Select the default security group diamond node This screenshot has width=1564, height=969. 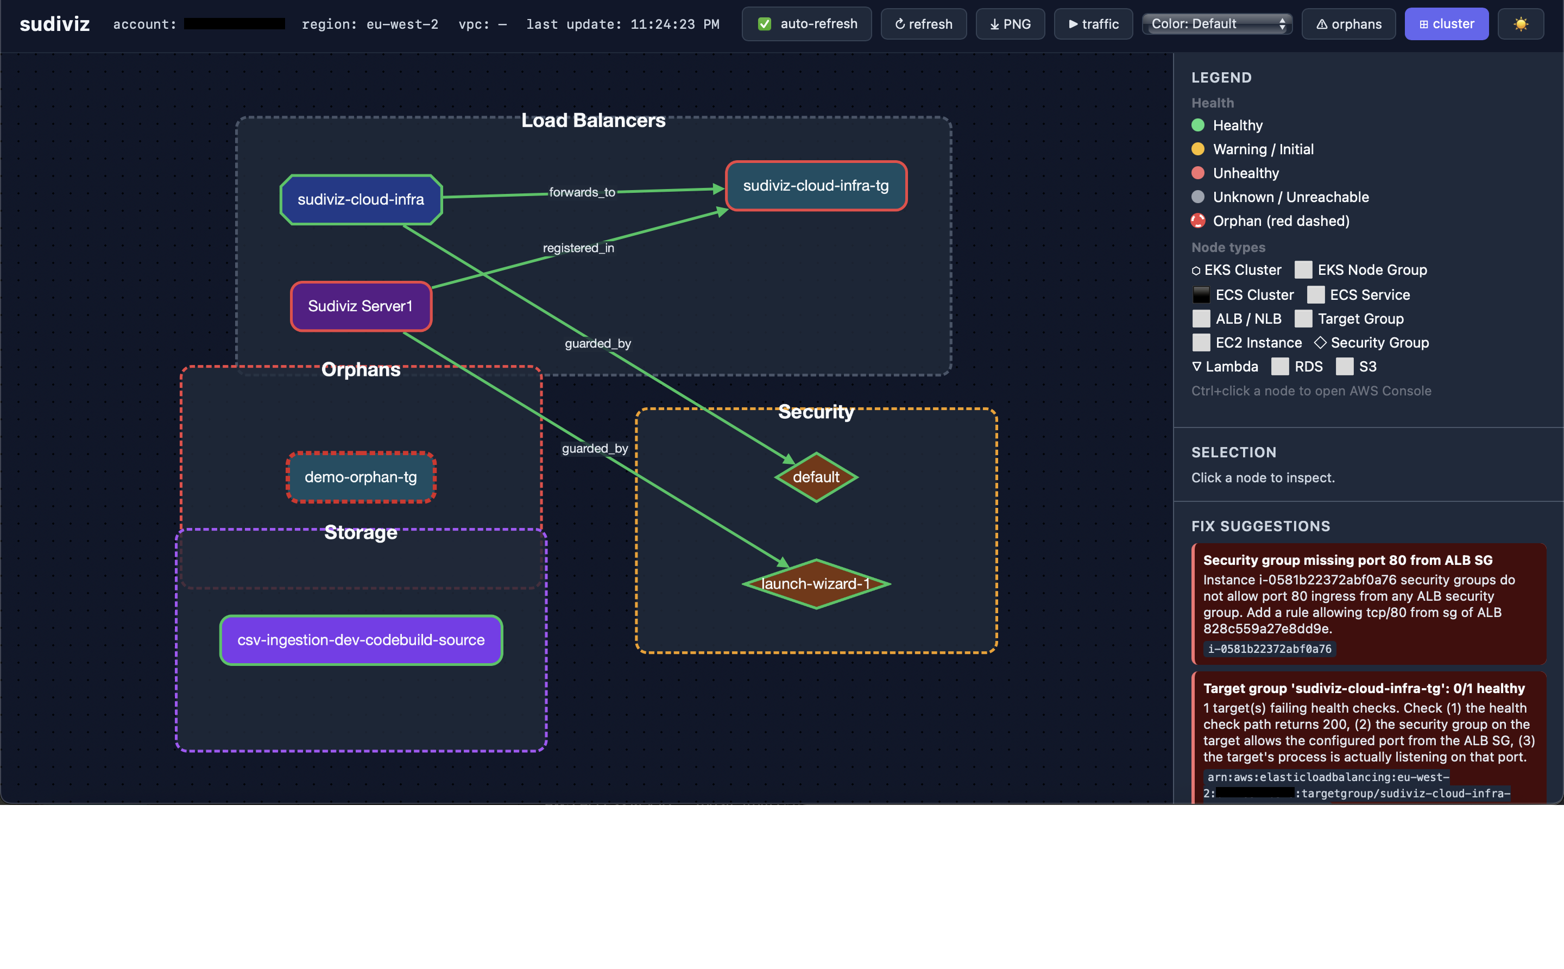(x=816, y=477)
